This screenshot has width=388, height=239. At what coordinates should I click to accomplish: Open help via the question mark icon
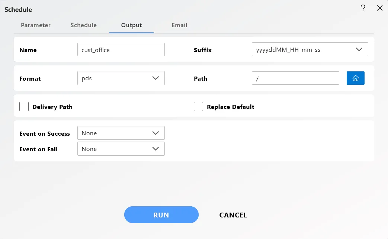tap(363, 8)
